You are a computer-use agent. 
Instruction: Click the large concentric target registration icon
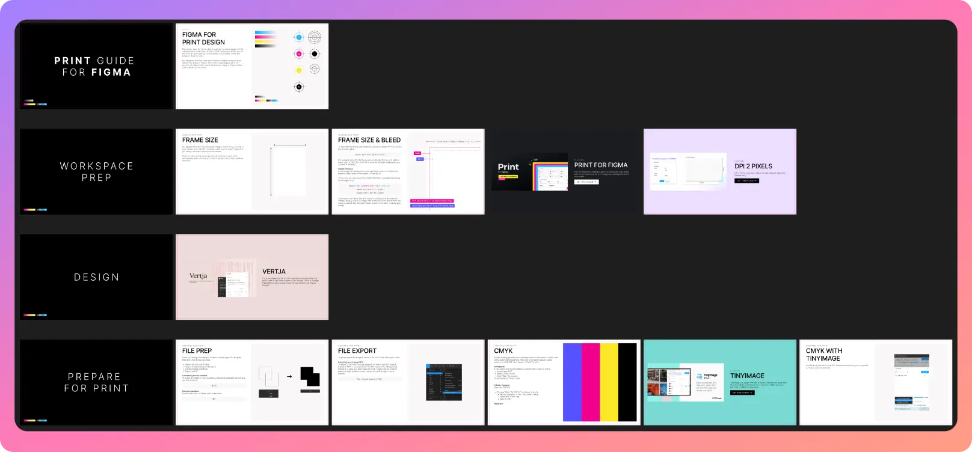(315, 37)
